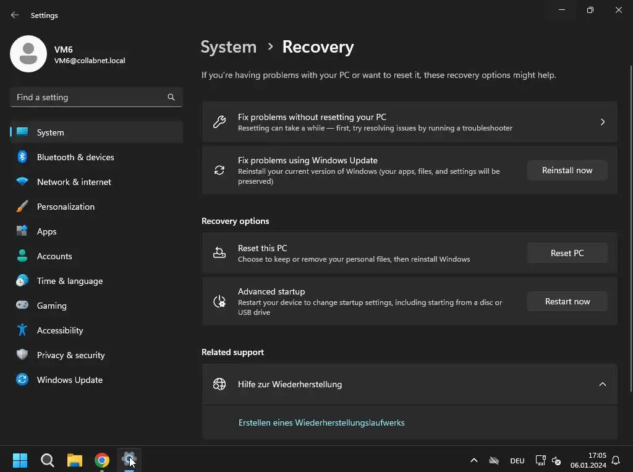Click the Privacy & security shield icon
The image size is (633, 472).
point(22,354)
